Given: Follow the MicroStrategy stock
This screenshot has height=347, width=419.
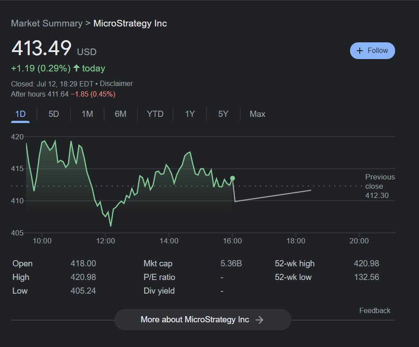Looking at the screenshot, I should pyautogui.click(x=372, y=51).
